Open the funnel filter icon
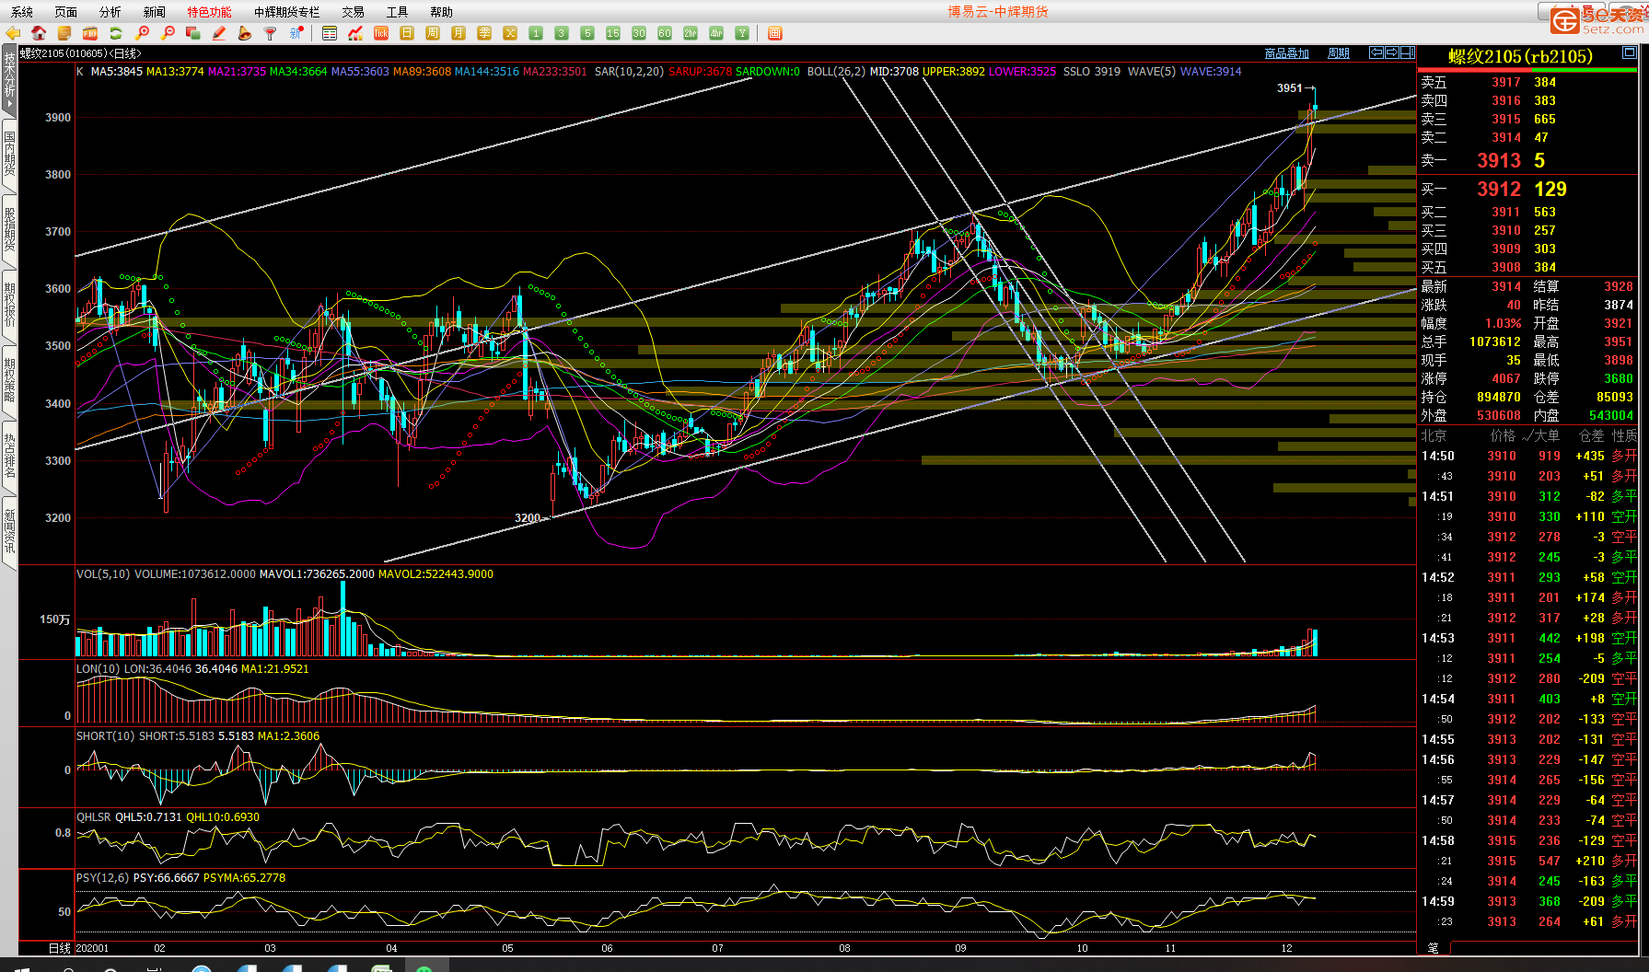1649x972 pixels. point(271,33)
